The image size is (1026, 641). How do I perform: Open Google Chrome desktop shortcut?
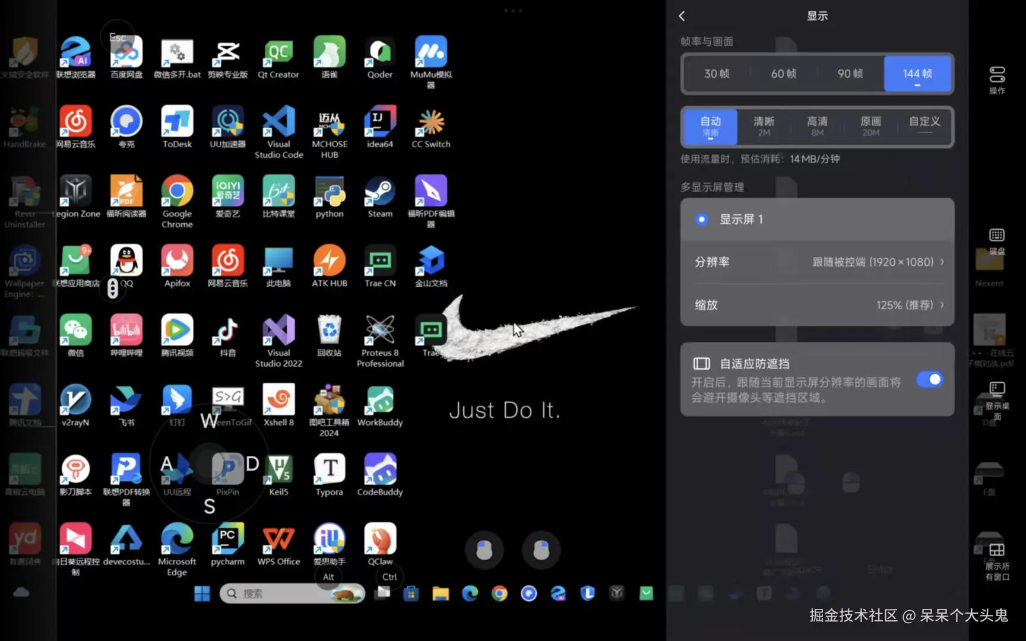177,202
